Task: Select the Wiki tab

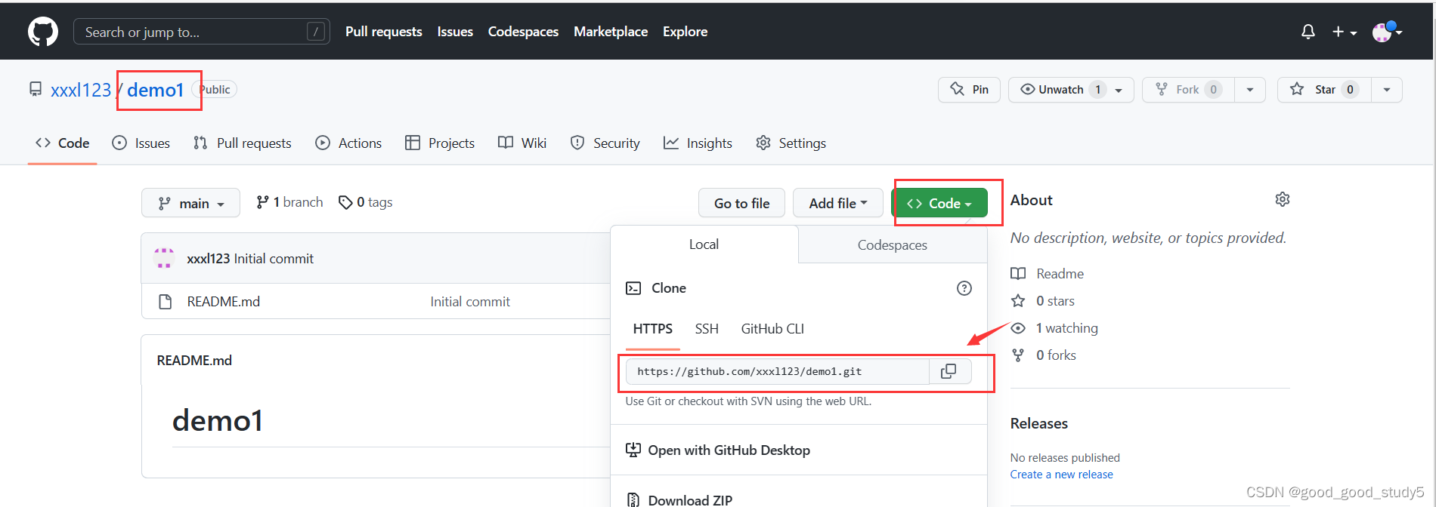Action: (x=522, y=143)
